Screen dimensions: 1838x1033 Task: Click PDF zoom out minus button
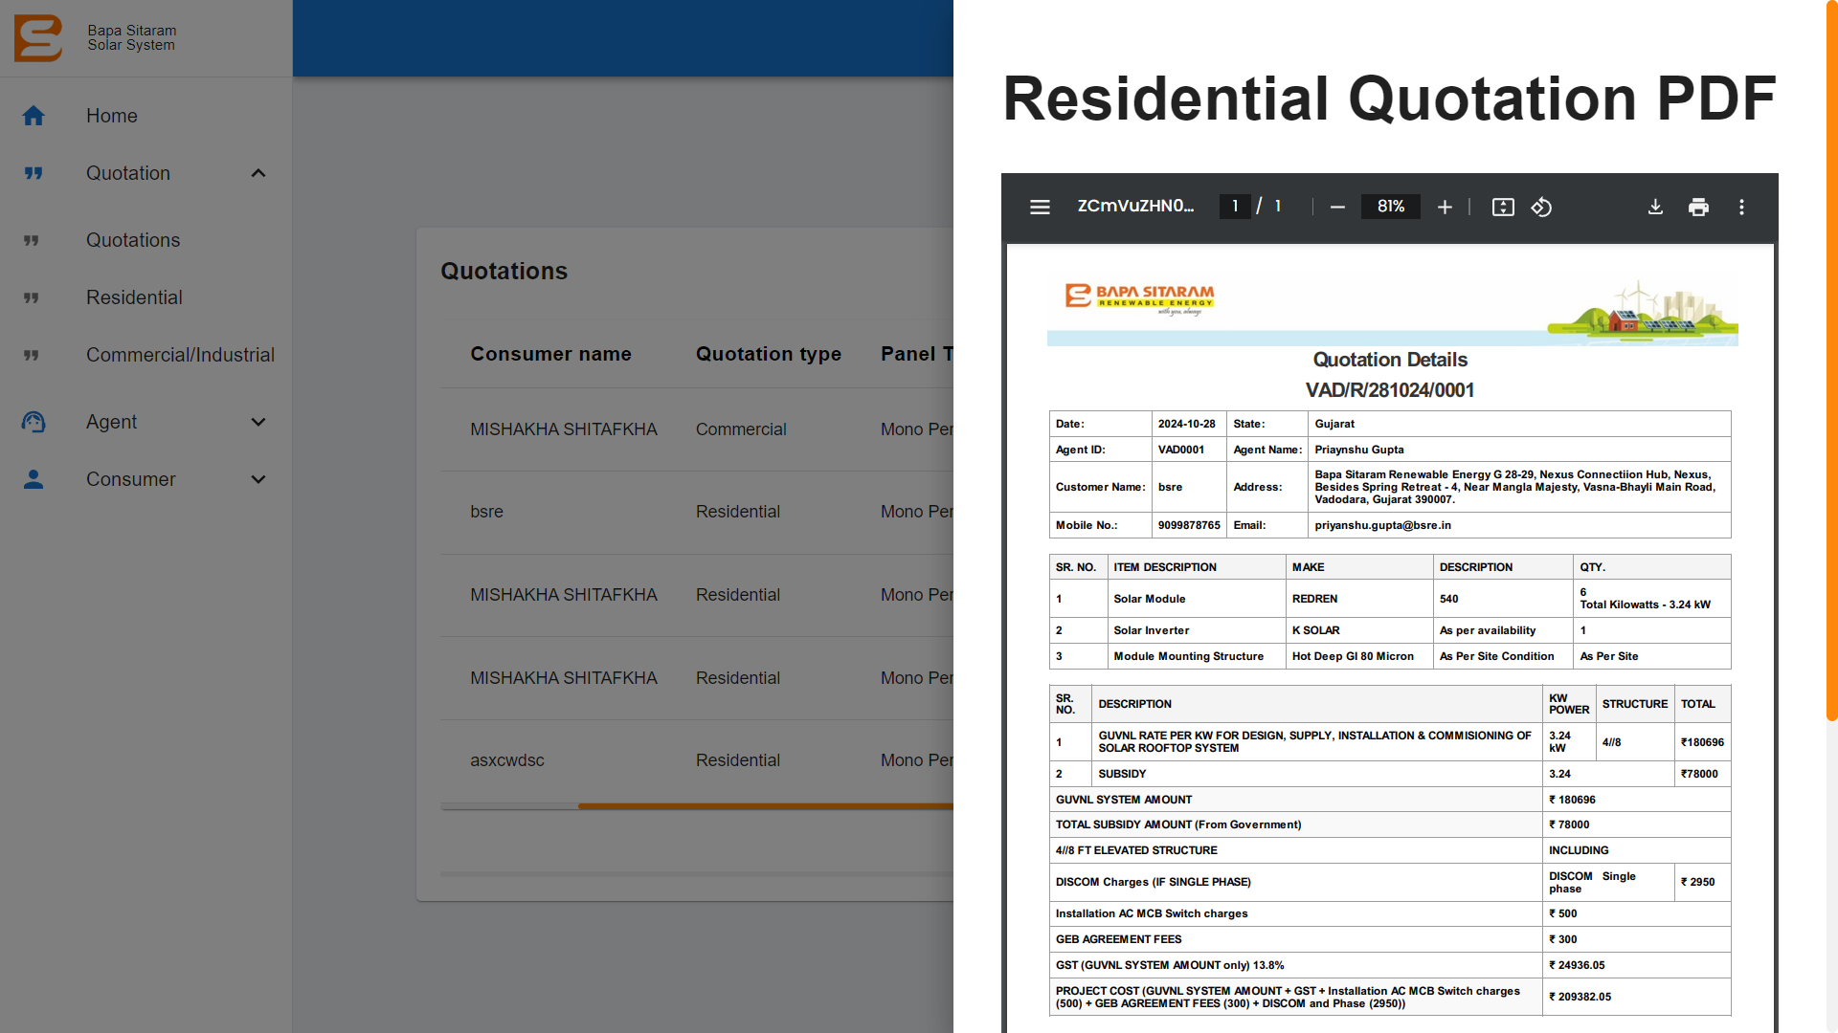tap(1337, 207)
